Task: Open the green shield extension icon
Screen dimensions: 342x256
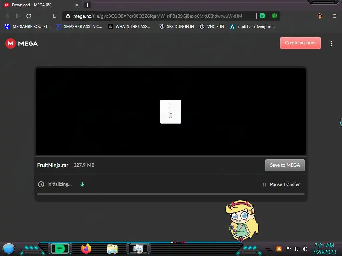Action: (274, 16)
